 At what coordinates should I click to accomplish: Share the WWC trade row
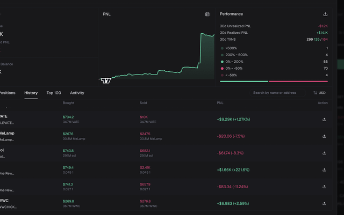324,204
